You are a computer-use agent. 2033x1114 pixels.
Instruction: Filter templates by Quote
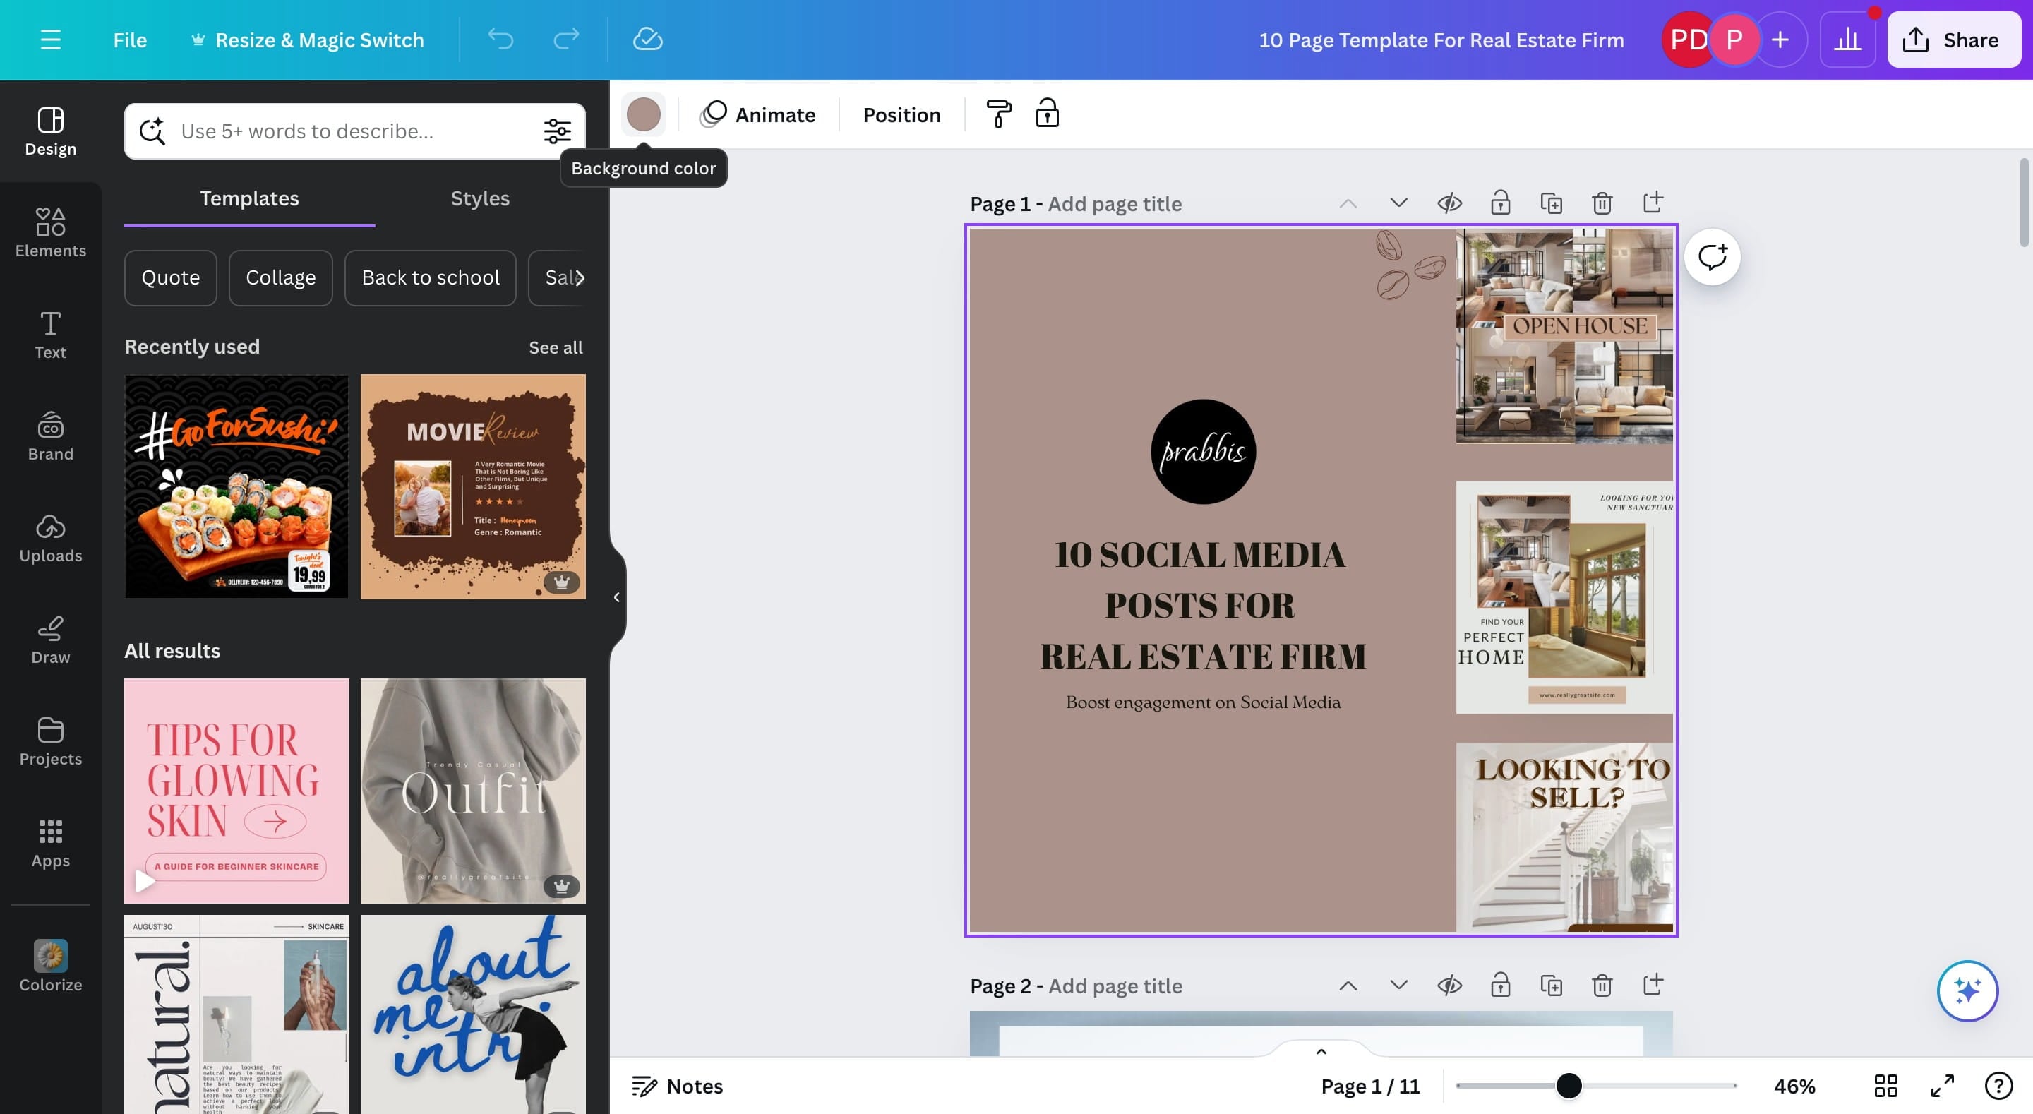pos(170,278)
